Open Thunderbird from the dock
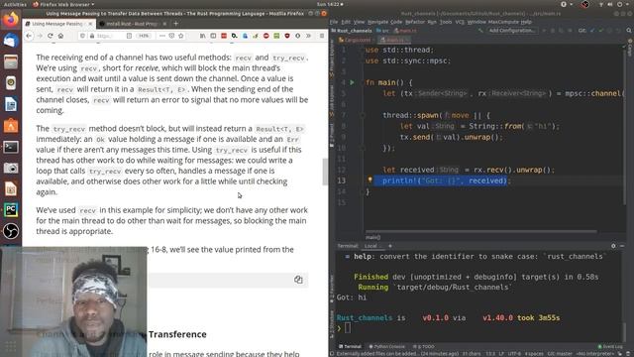This screenshot has width=634, height=357. [x=11, y=41]
